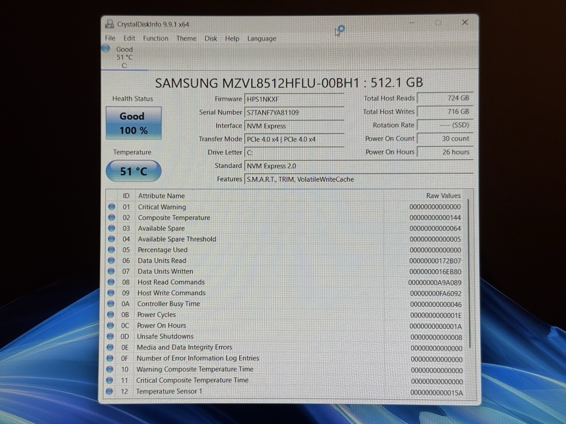The image size is (566, 424).
Task: Click the Power Cycles status orb
Action: [111, 314]
